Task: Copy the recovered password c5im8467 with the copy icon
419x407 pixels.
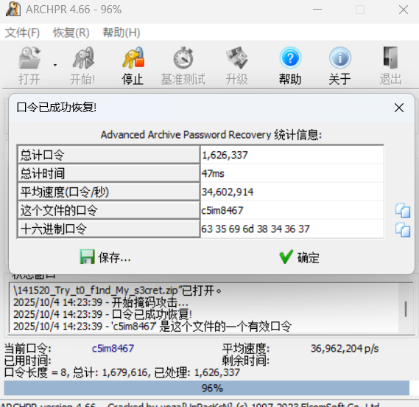Action: pyautogui.click(x=403, y=211)
